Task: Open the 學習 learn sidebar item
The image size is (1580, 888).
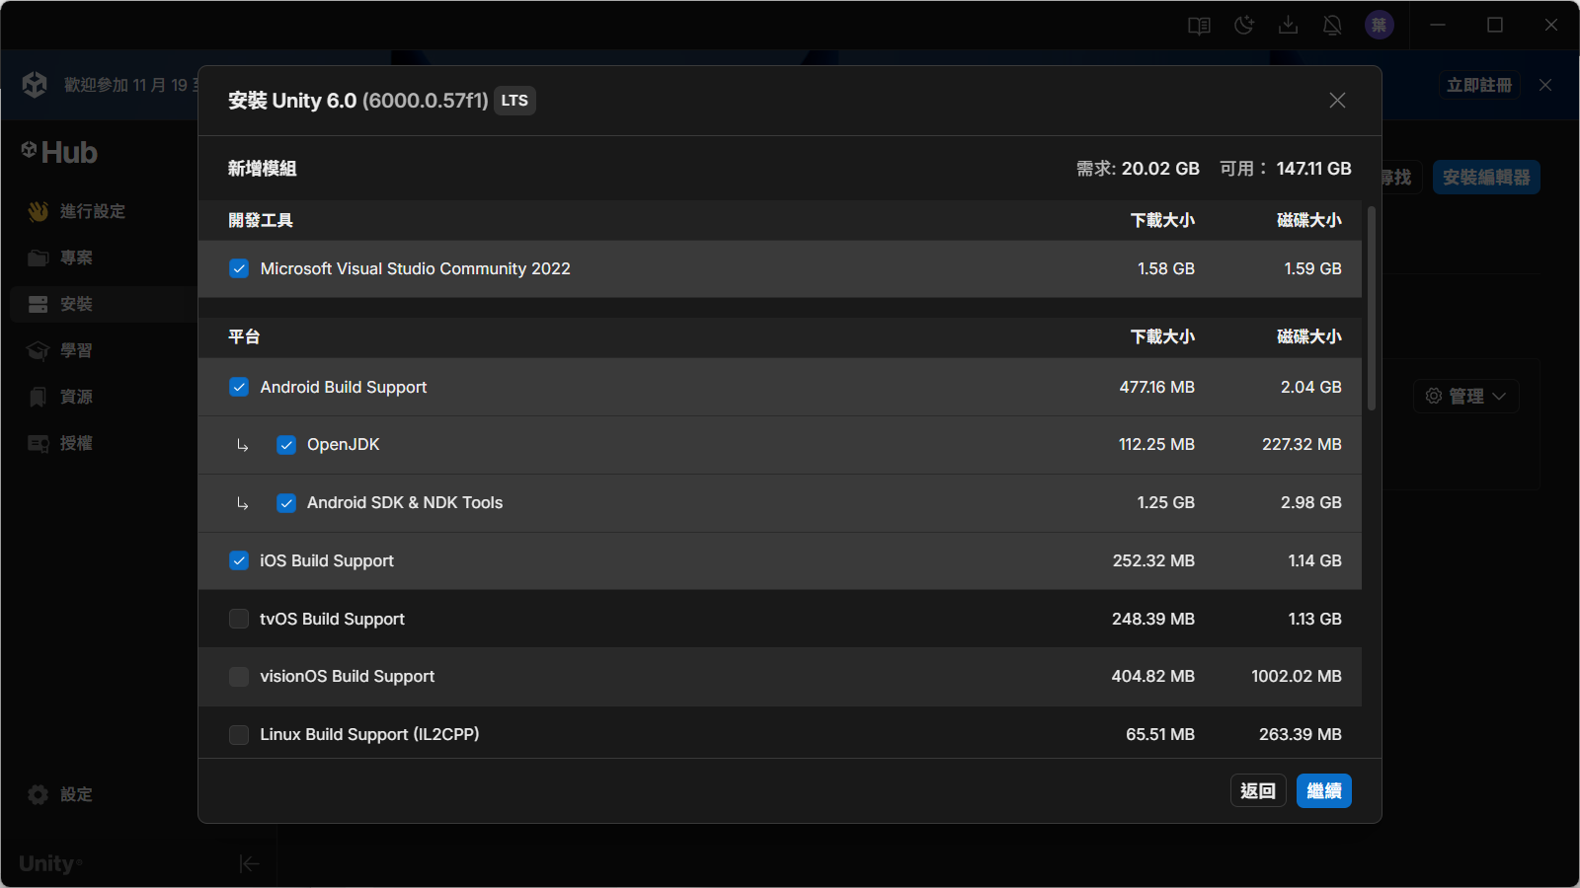Action: (104, 350)
